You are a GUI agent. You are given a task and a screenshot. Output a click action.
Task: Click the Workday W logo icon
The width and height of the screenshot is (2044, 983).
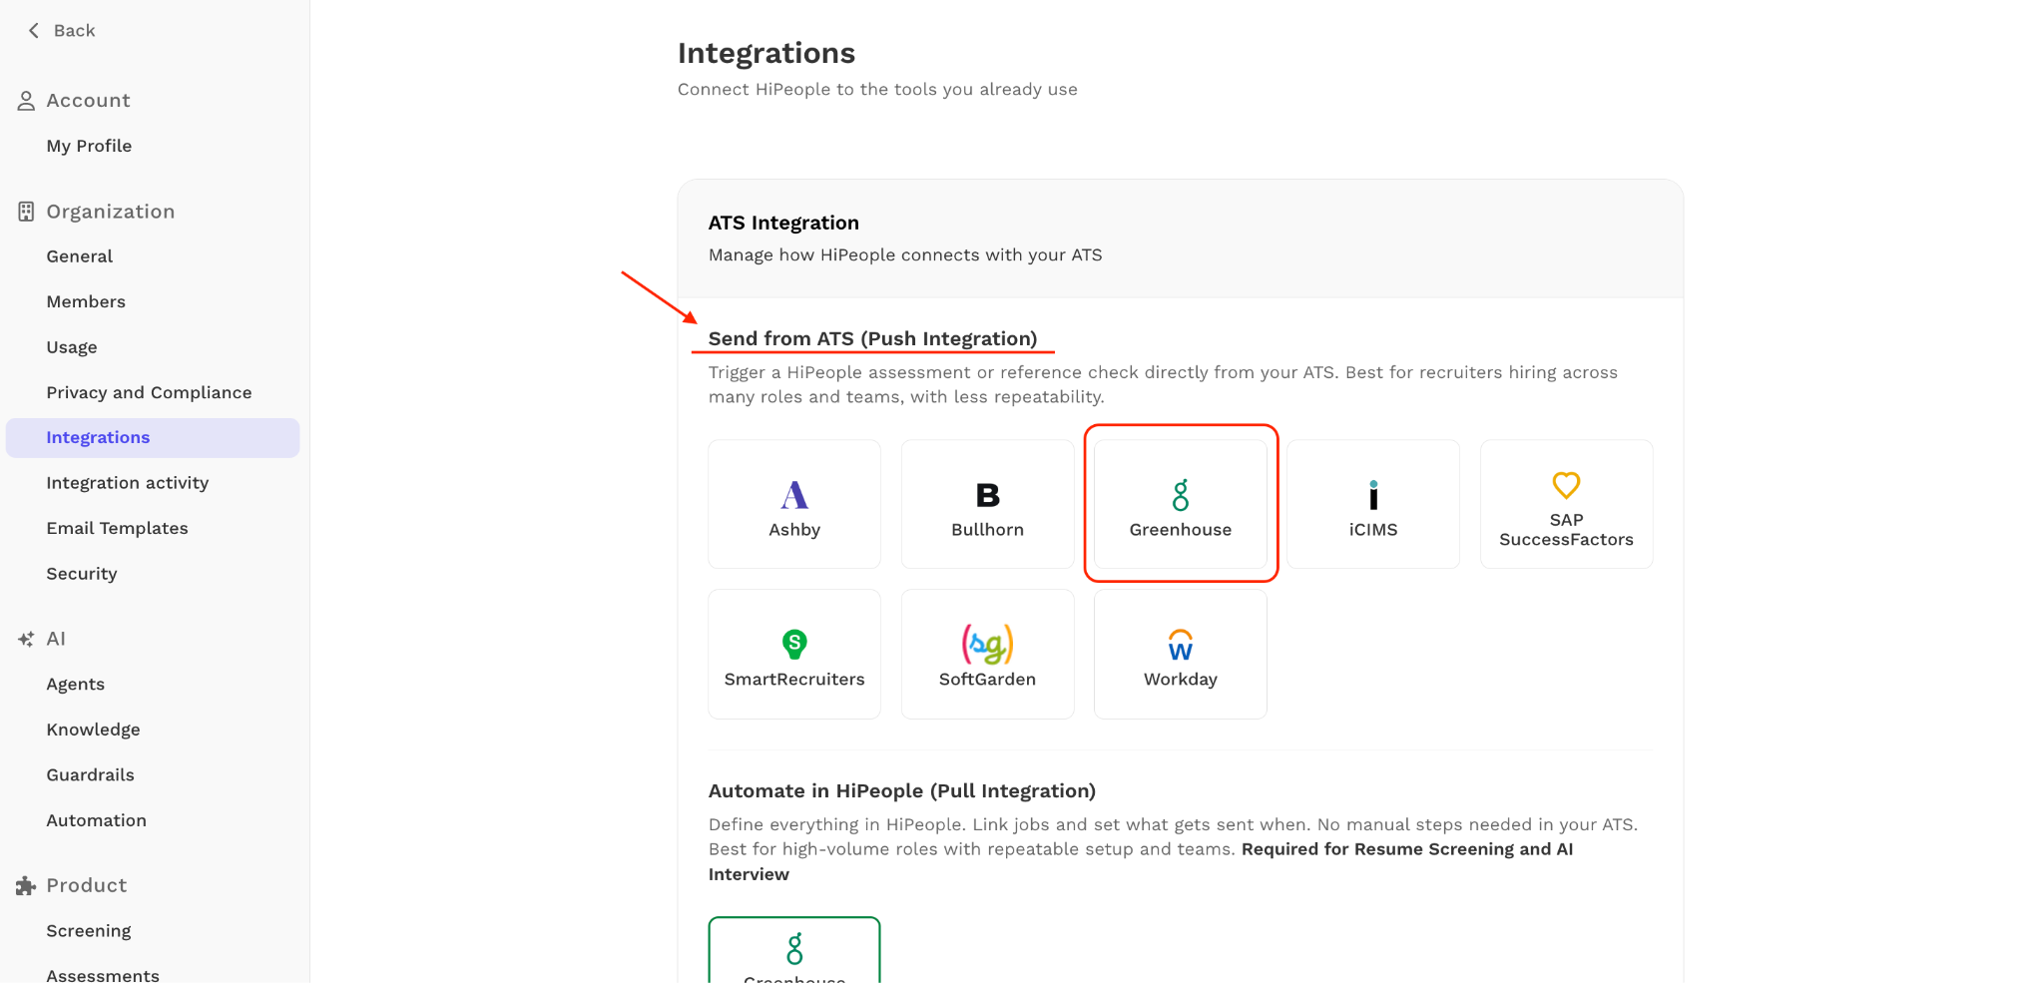click(1181, 645)
